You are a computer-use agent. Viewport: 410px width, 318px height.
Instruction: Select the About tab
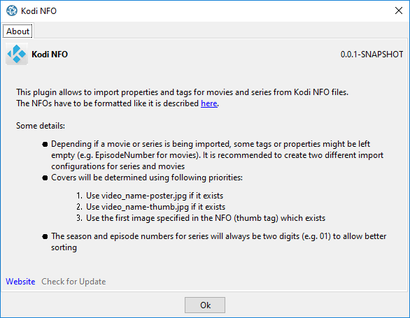(17, 31)
